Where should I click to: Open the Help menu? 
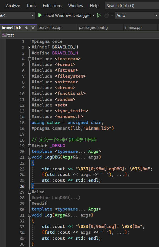[x=94, y=6]
